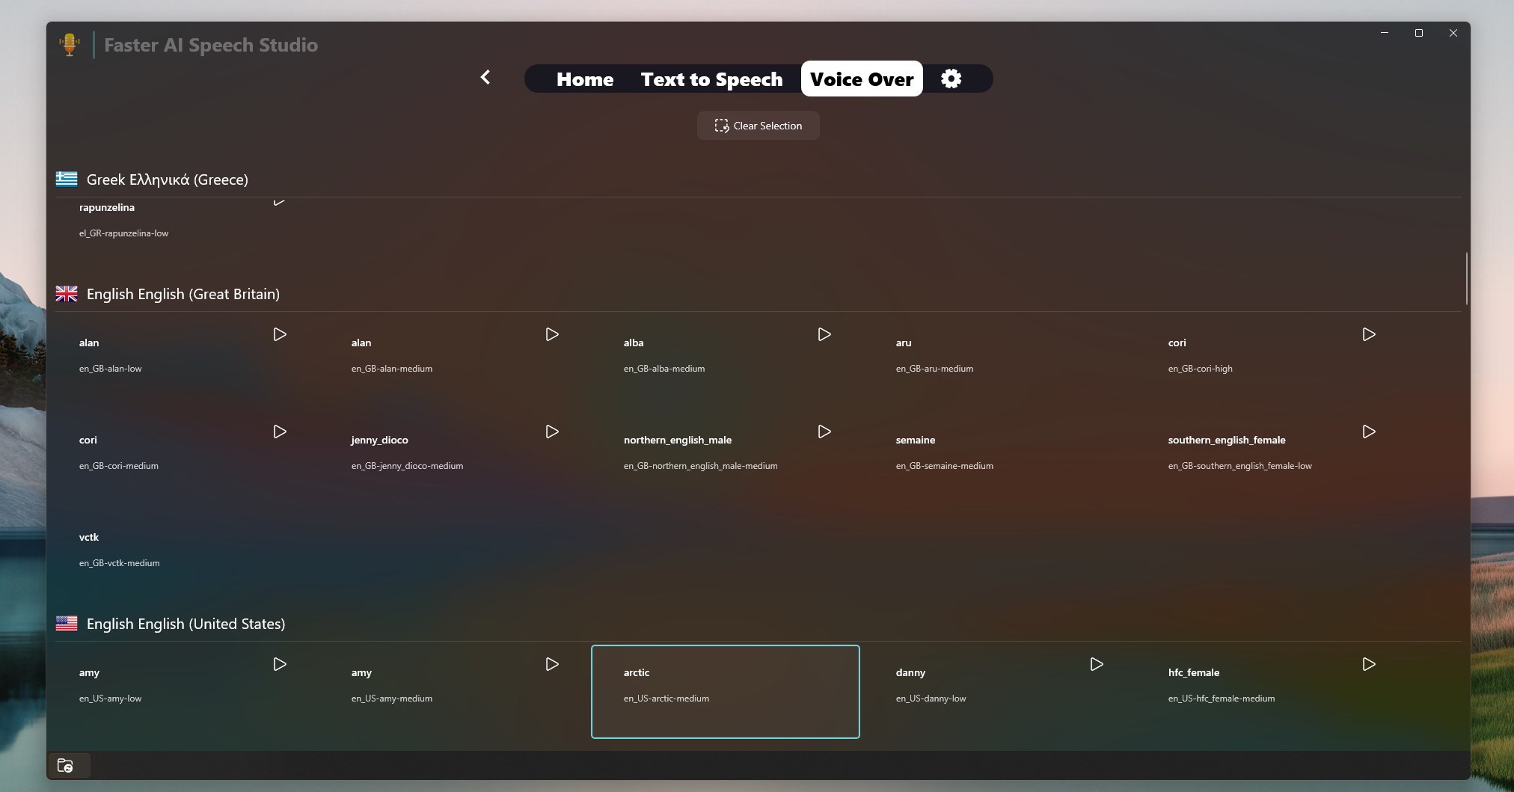Play the hfc_female voice sample
The width and height of the screenshot is (1514, 792).
(x=1369, y=663)
